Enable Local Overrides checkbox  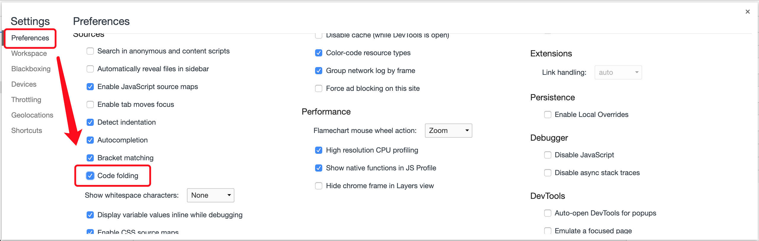(x=548, y=115)
